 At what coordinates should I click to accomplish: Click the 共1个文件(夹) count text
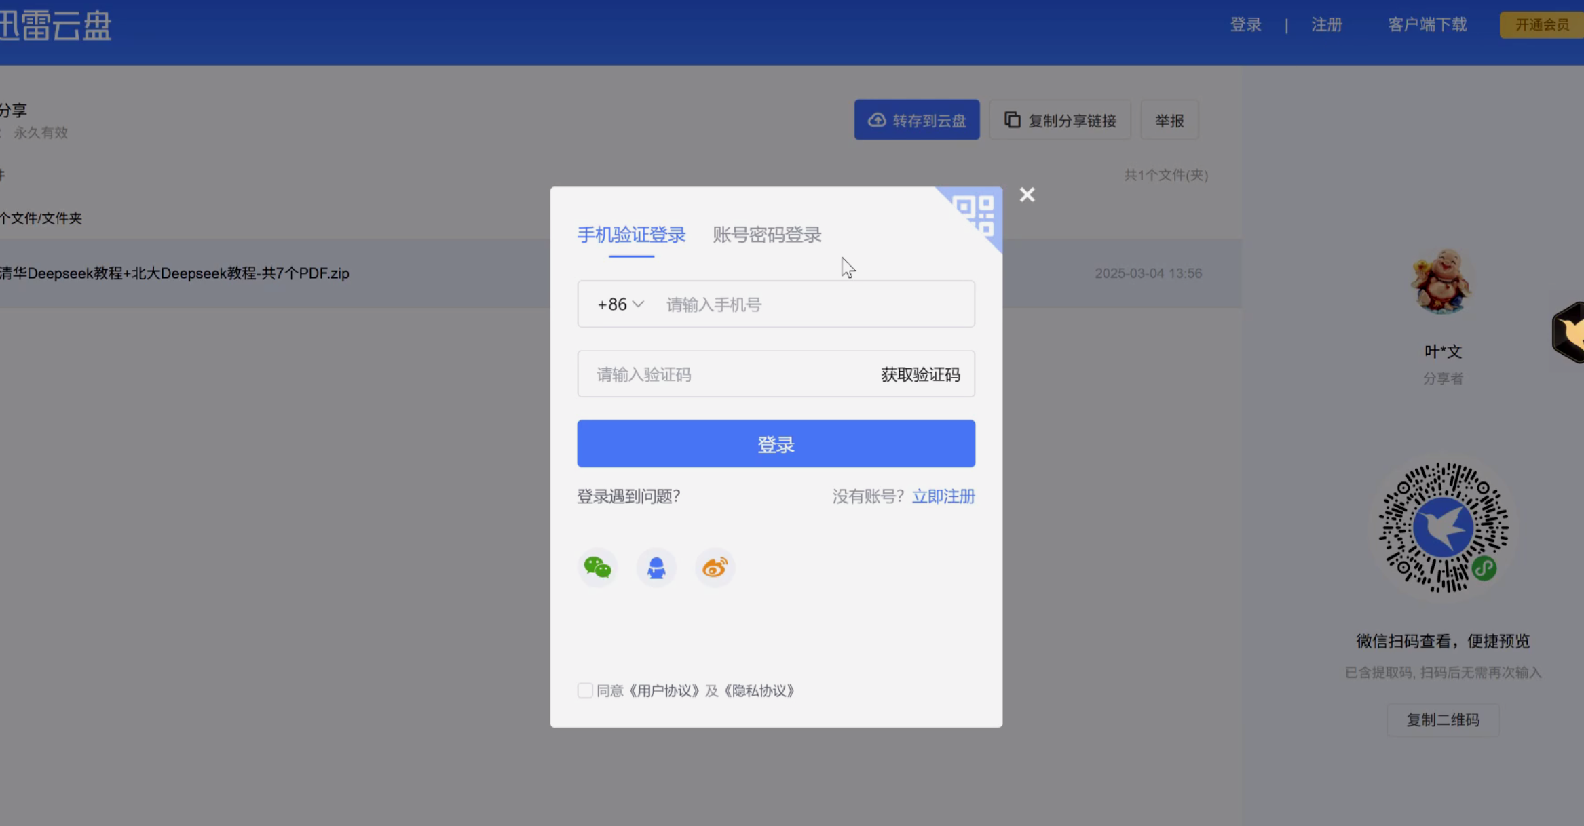[1166, 175]
